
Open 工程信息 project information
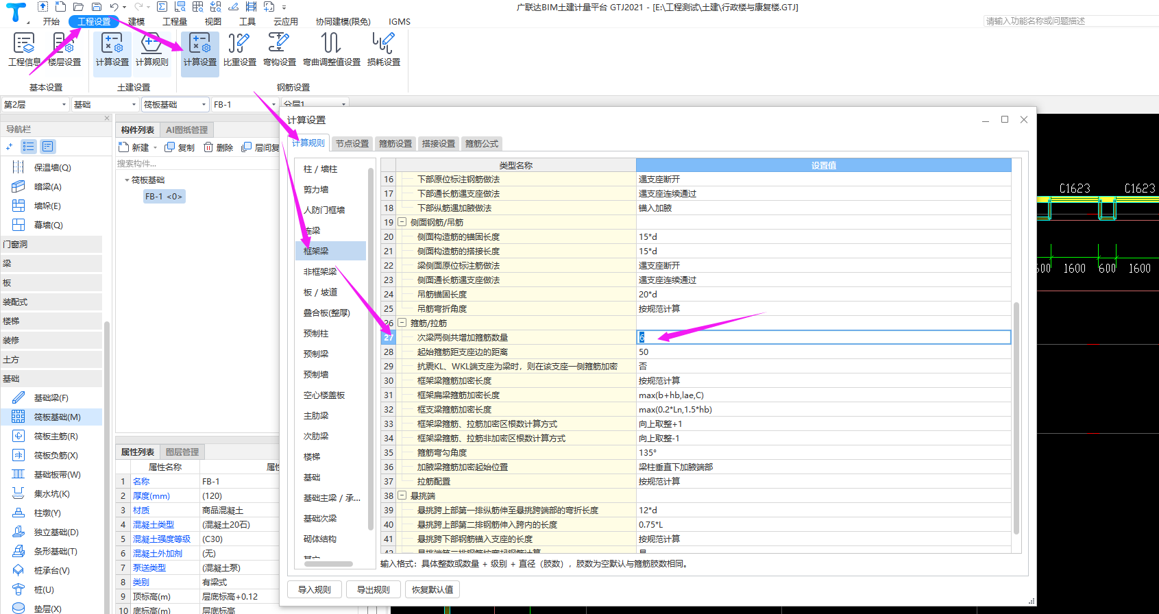(x=24, y=49)
